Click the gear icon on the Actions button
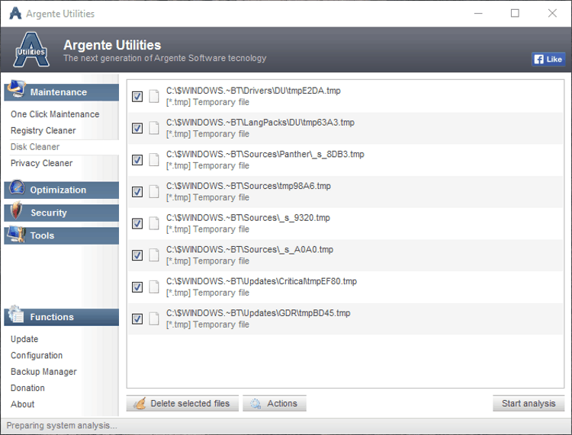The width and height of the screenshot is (572, 435). click(x=255, y=404)
